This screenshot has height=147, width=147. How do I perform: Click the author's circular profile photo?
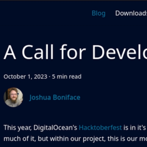coord(13,97)
